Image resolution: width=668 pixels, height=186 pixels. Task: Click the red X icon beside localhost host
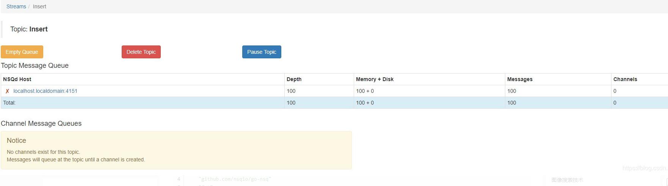pos(7,91)
